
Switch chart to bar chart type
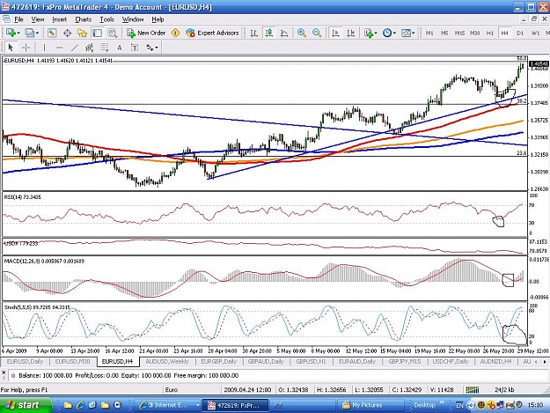click(253, 33)
